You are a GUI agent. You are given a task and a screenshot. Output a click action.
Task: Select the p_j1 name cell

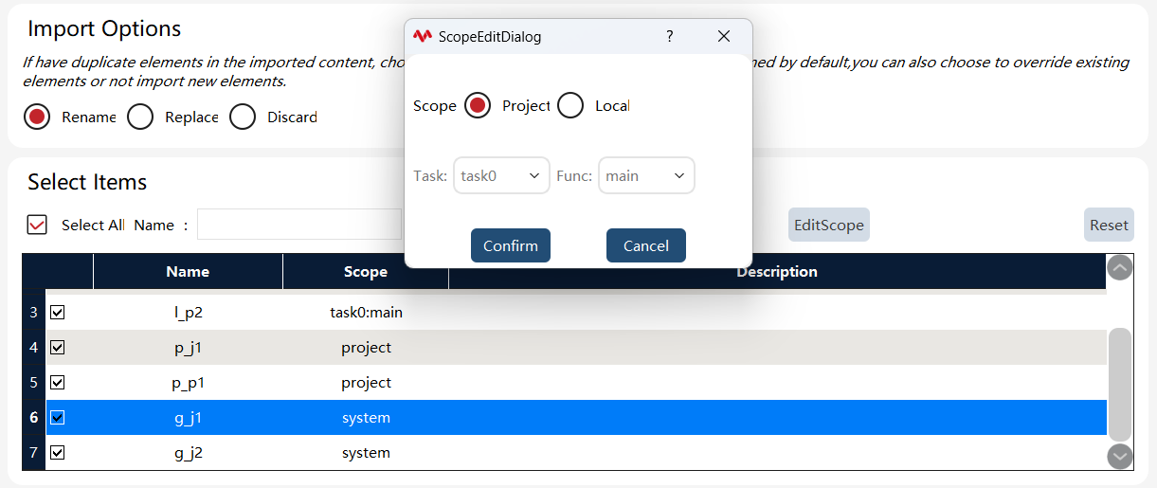click(x=188, y=347)
